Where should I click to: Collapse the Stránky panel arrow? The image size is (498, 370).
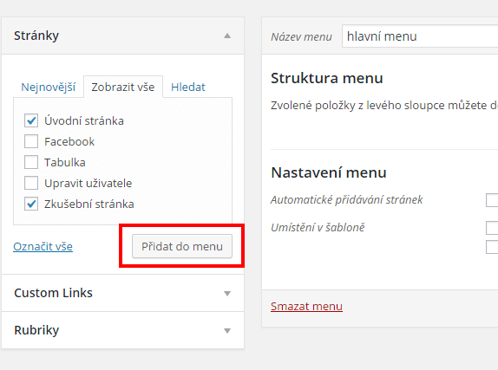click(227, 36)
